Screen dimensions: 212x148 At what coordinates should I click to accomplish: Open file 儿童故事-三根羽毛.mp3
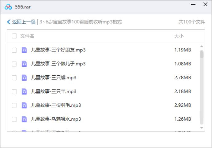(56, 105)
